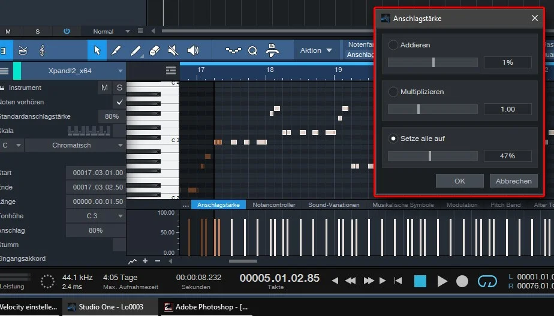Select the Addieren radio button
The image size is (554, 316).
tap(393, 45)
